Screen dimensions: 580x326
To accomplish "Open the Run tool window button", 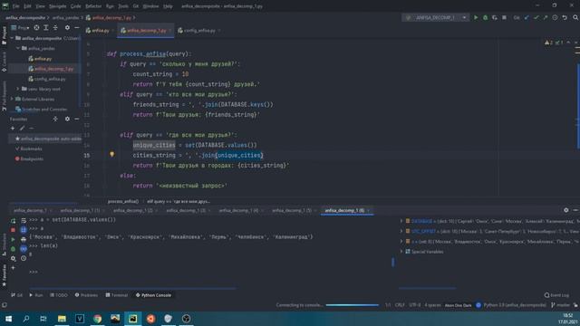I will tap(36, 295).
